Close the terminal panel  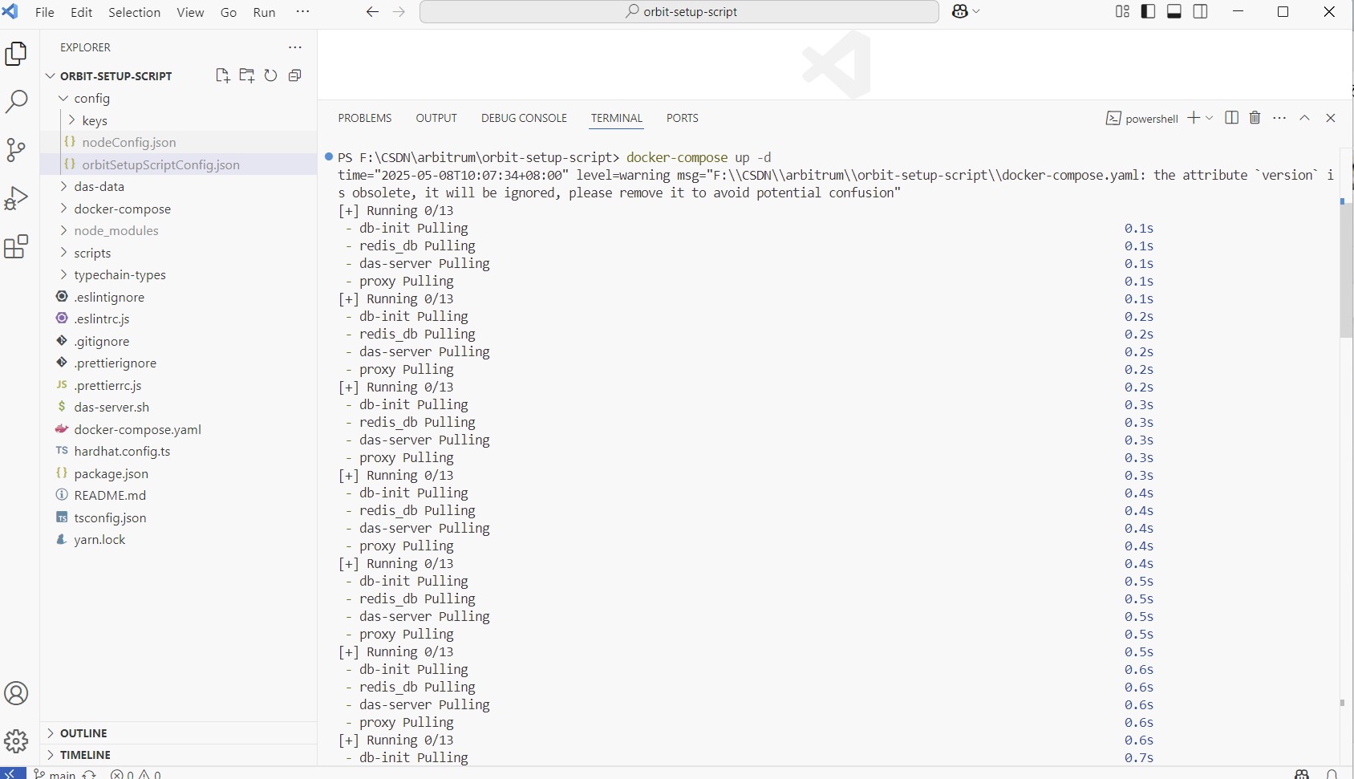pyautogui.click(x=1331, y=118)
